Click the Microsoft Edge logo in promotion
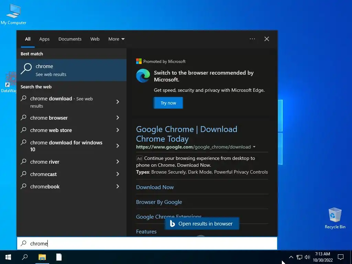352x264 pixels. click(143, 76)
